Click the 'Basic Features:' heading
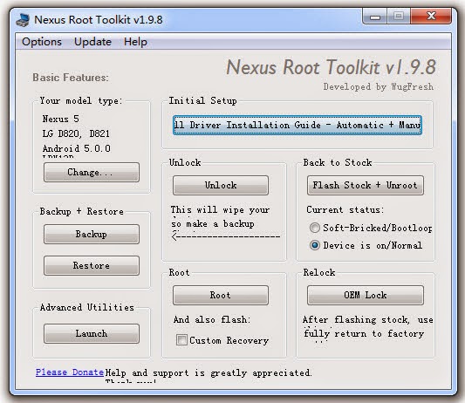465x403 pixels. point(71,78)
